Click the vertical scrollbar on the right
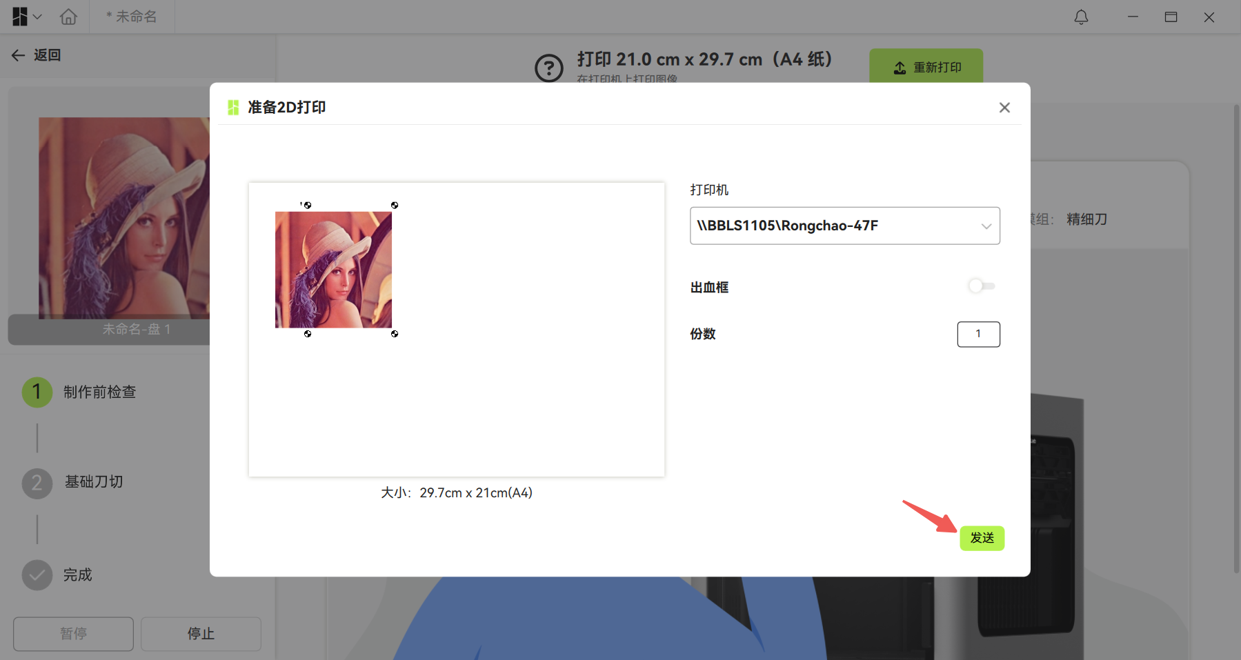 pos(1236,338)
